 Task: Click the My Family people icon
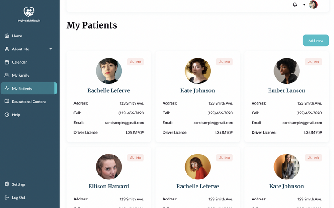pyautogui.click(x=7, y=75)
